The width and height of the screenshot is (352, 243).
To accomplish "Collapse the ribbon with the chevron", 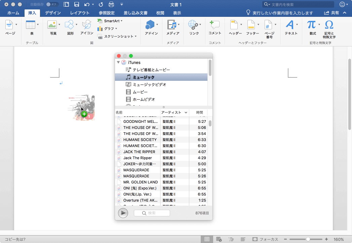I will click(345, 13).
